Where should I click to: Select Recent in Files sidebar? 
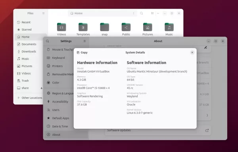tap(31, 22)
